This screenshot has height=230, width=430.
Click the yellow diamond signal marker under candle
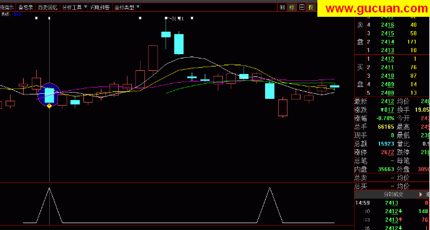pyautogui.click(x=49, y=106)
